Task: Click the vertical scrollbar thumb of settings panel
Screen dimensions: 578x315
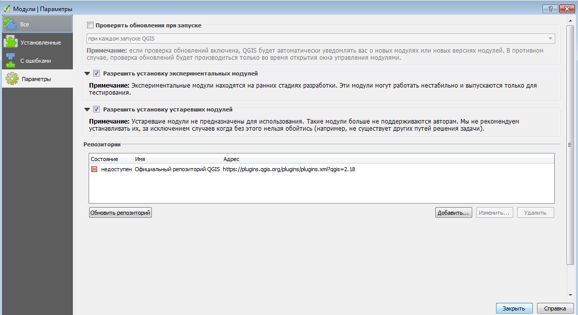Action: [570, 144]
